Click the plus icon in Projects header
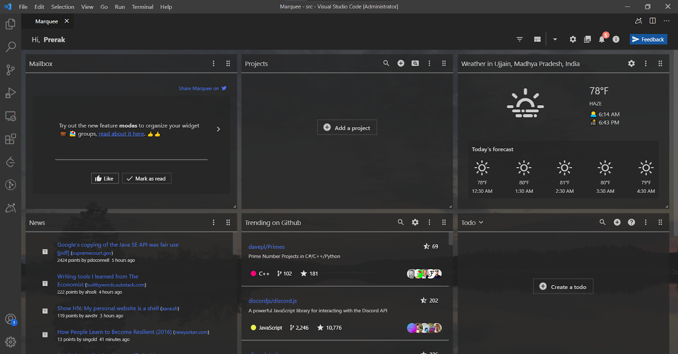Viewport: 678px width, 354px height. click(401, 63)
